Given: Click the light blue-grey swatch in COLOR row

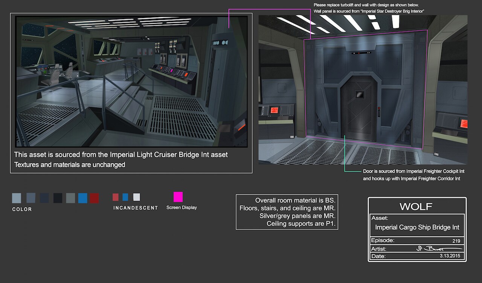Looking at the screenshot, I should coord(17,198).
